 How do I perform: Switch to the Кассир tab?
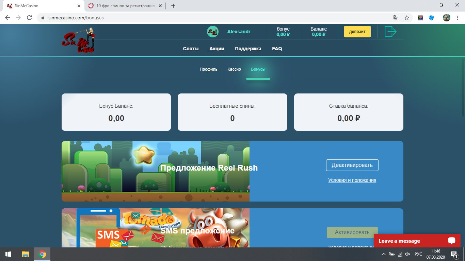click(x=234, y=69)
